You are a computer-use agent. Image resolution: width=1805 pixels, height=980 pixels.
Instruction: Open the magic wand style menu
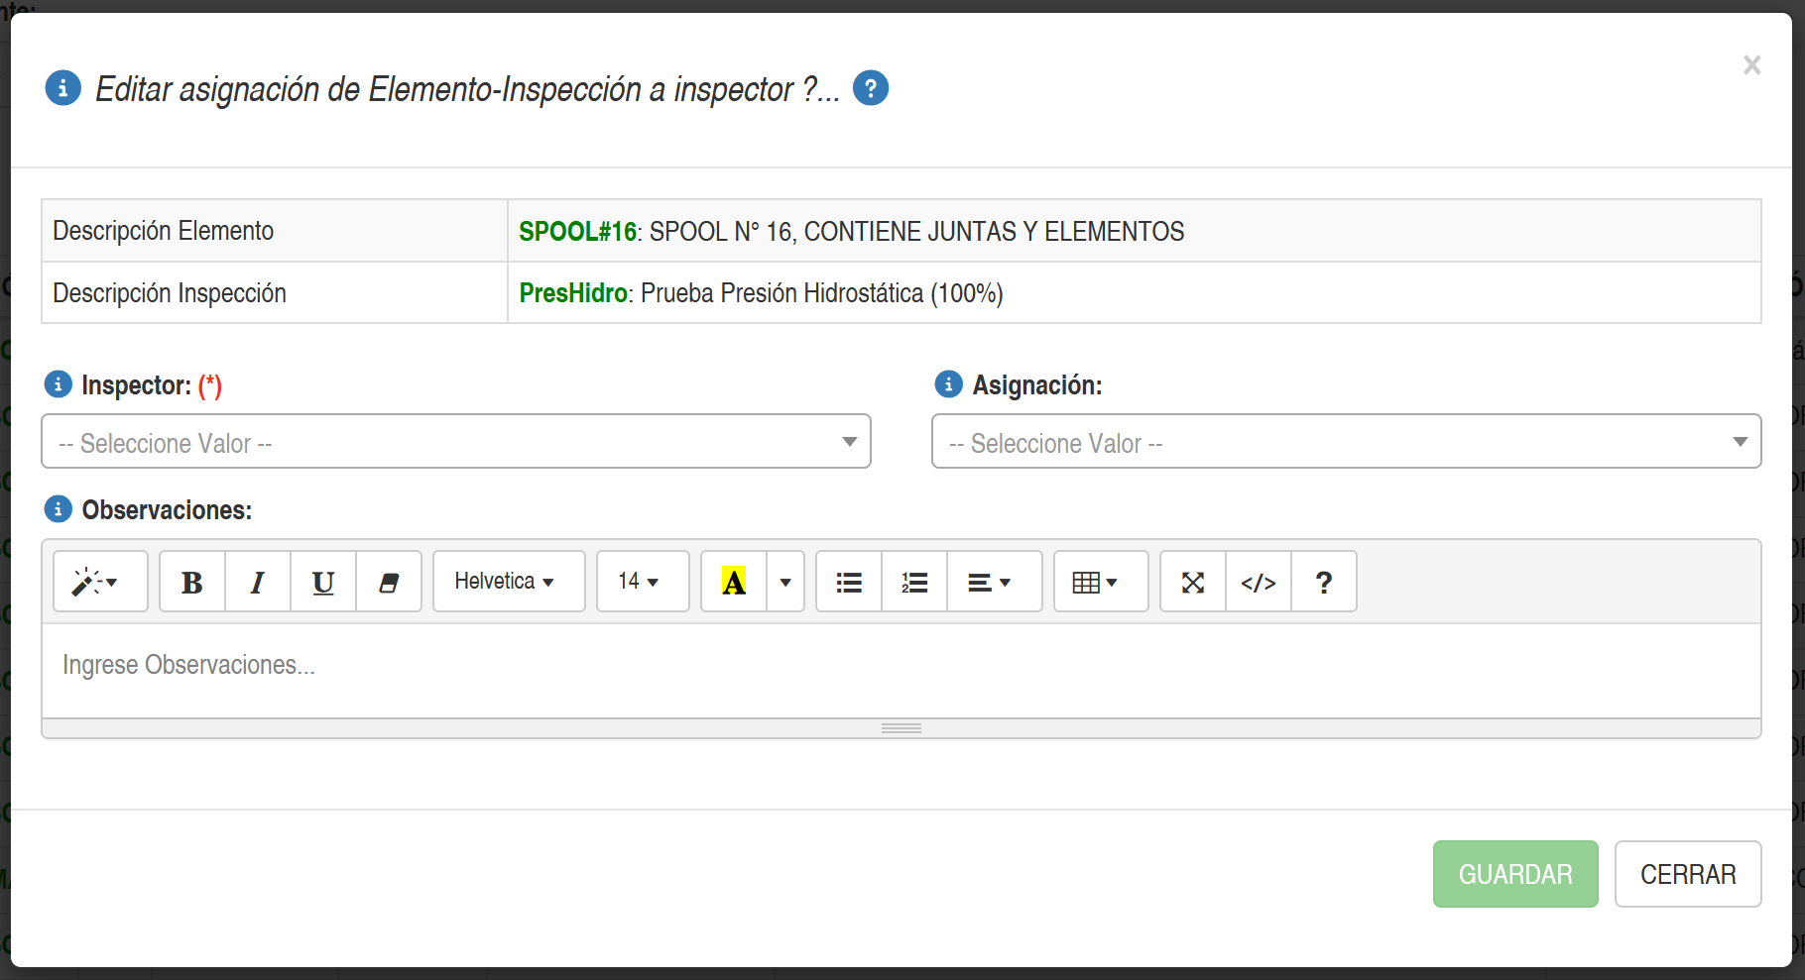(x=100, y=582)
